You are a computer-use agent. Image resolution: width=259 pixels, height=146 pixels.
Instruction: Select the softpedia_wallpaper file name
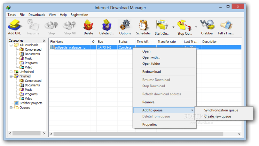tap(72, 47)
